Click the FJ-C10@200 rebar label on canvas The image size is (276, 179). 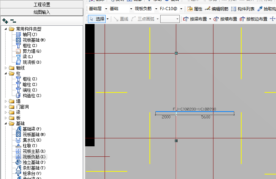click(x=194, y=109)
